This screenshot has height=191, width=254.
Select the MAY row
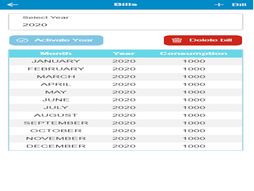(x=126, y=92)
